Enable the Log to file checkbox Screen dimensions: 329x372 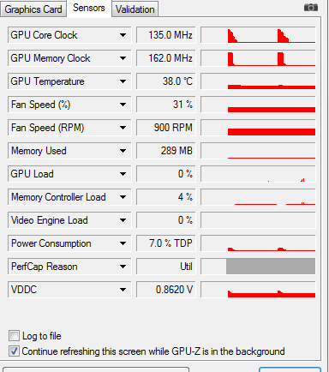point(14,336)
